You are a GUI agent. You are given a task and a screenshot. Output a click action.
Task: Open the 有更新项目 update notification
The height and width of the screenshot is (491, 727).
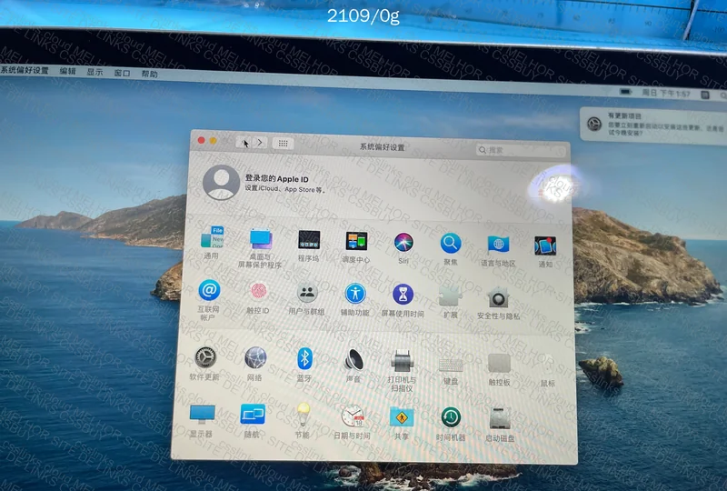[x=653, y=125]
